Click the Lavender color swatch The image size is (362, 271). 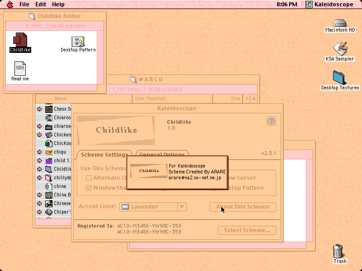[x=125, y=207]
